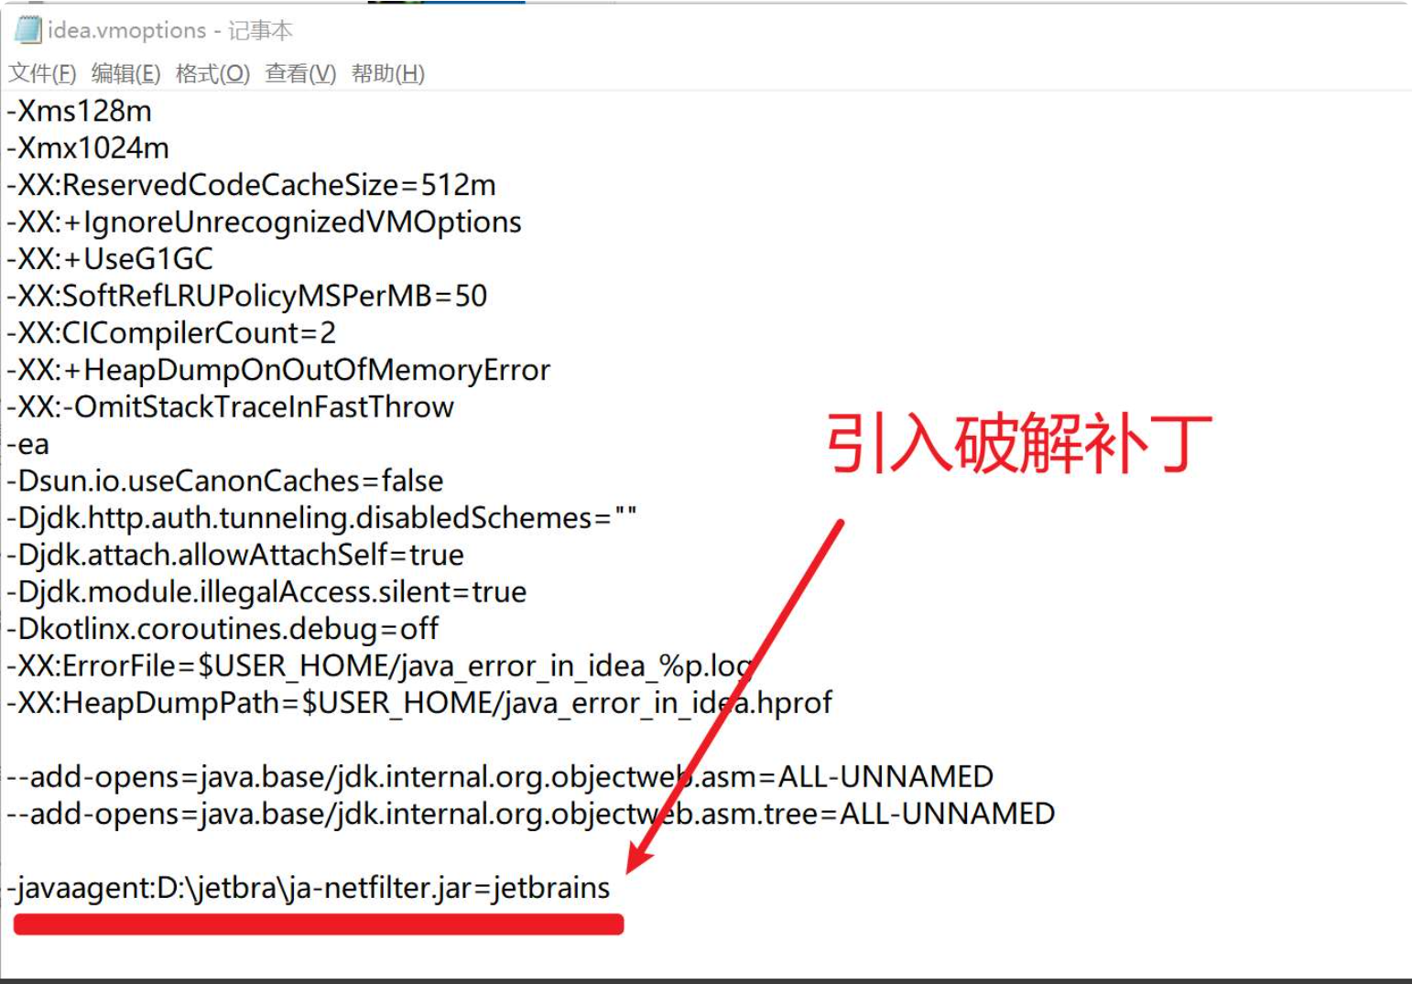Open the 格式(O) menu

tap(212, 73)
